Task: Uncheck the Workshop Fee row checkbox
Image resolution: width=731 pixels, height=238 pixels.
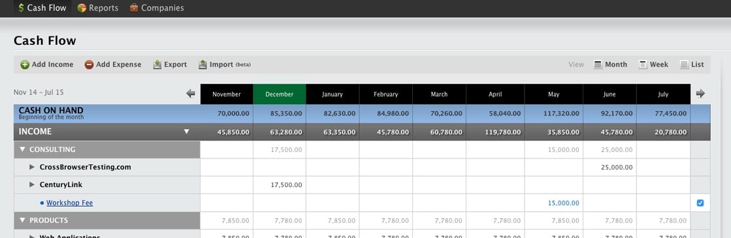Action: tap(700, 203)
